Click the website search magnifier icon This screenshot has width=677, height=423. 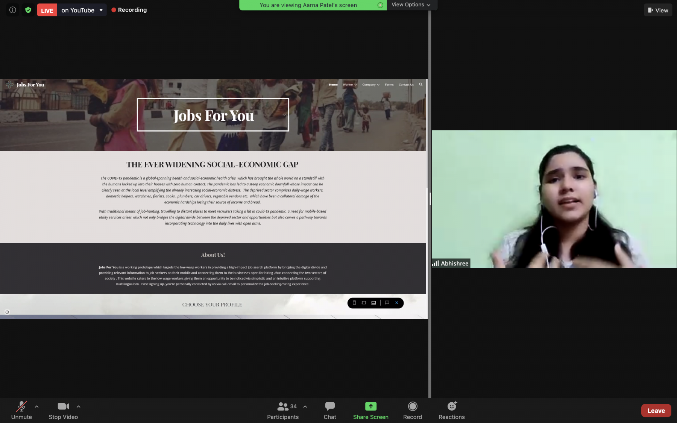[421, 85]
